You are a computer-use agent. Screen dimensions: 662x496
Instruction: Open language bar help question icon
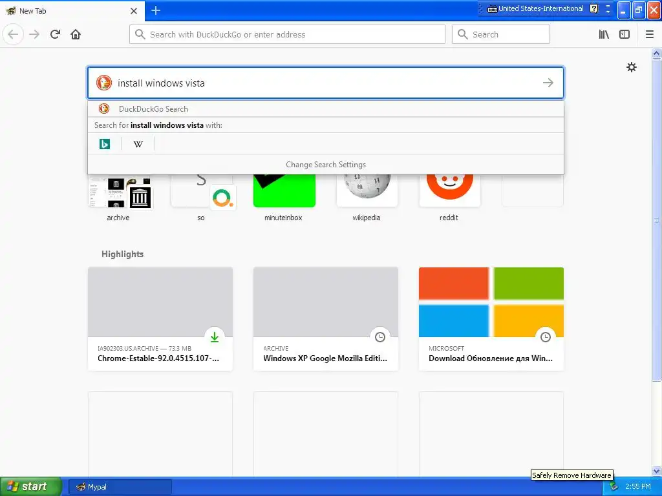pos(593,8)
